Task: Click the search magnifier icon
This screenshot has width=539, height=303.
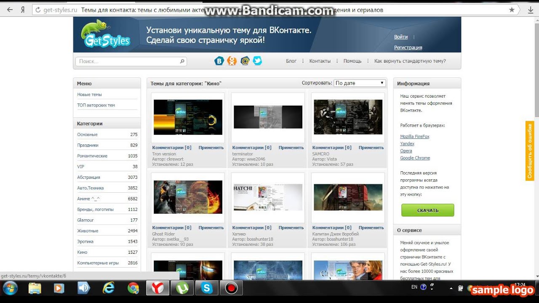Action: click(182, 61)
